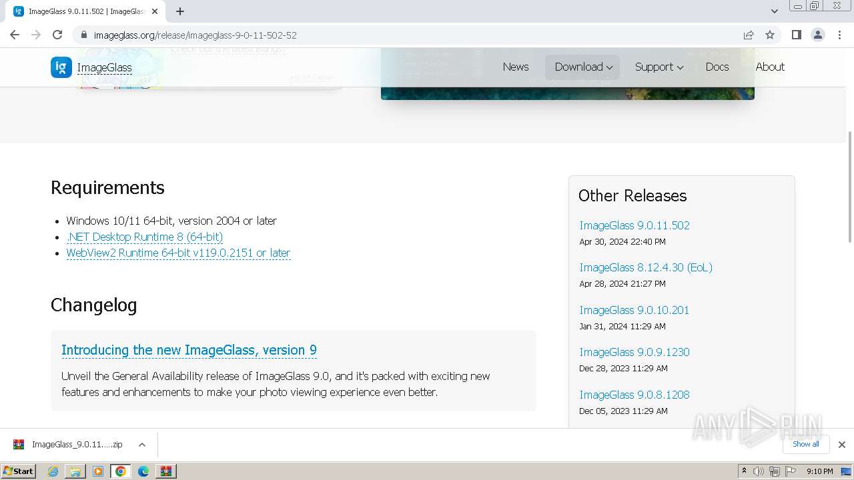854x480 pixels.
Task: Open Action Center flag tray icon
Action: (791, 471)
